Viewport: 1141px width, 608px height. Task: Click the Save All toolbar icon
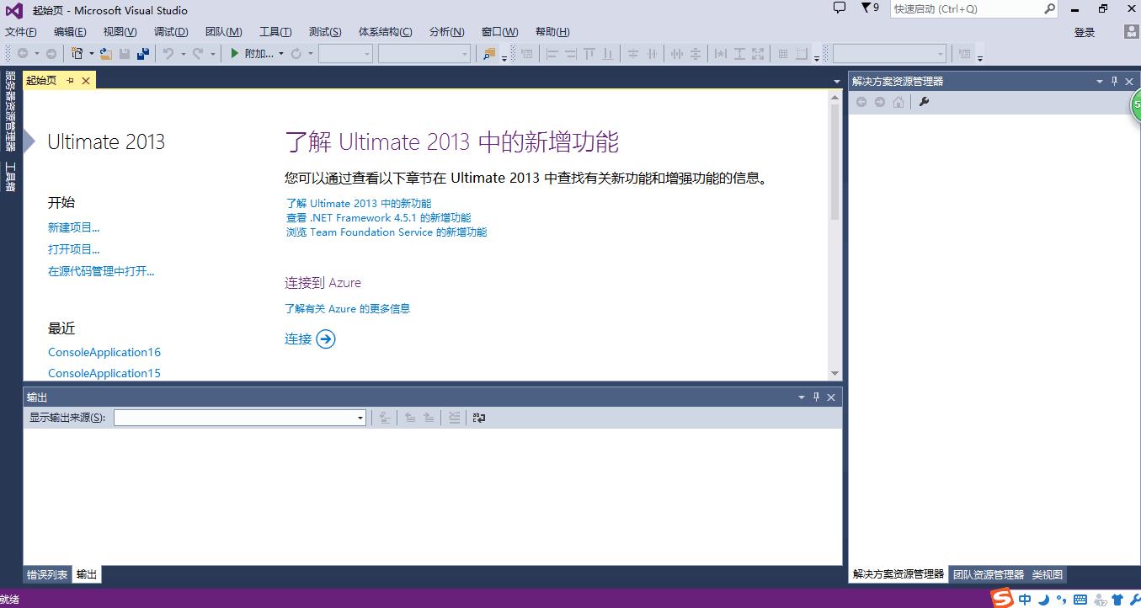pos(143,53)
